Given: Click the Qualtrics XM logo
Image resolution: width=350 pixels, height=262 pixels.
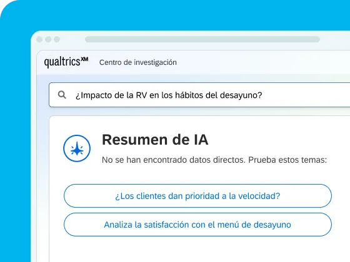Looking at the screenshot, I should coord(66,62).
